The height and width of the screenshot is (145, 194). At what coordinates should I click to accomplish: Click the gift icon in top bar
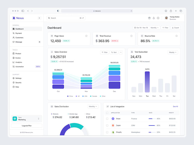click(149, 18)
